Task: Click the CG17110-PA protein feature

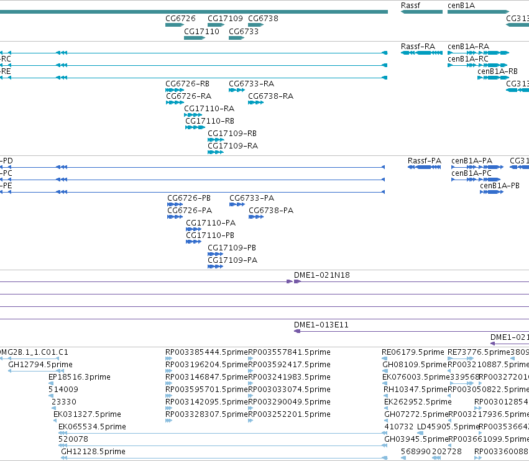Action: 194,229
